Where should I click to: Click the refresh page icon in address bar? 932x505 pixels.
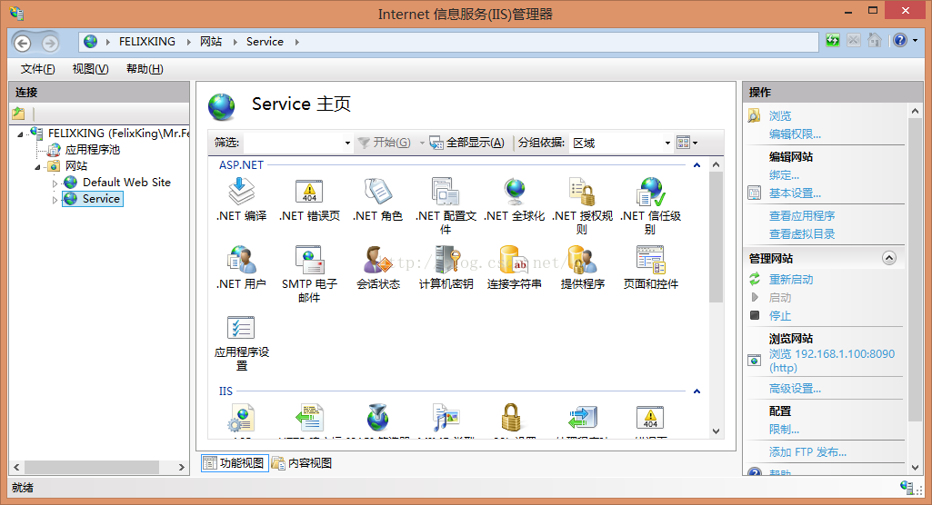(833, 41)
